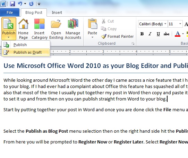
Task: Click the large Publish ribbon icon
Action: (x=9, y=24)
